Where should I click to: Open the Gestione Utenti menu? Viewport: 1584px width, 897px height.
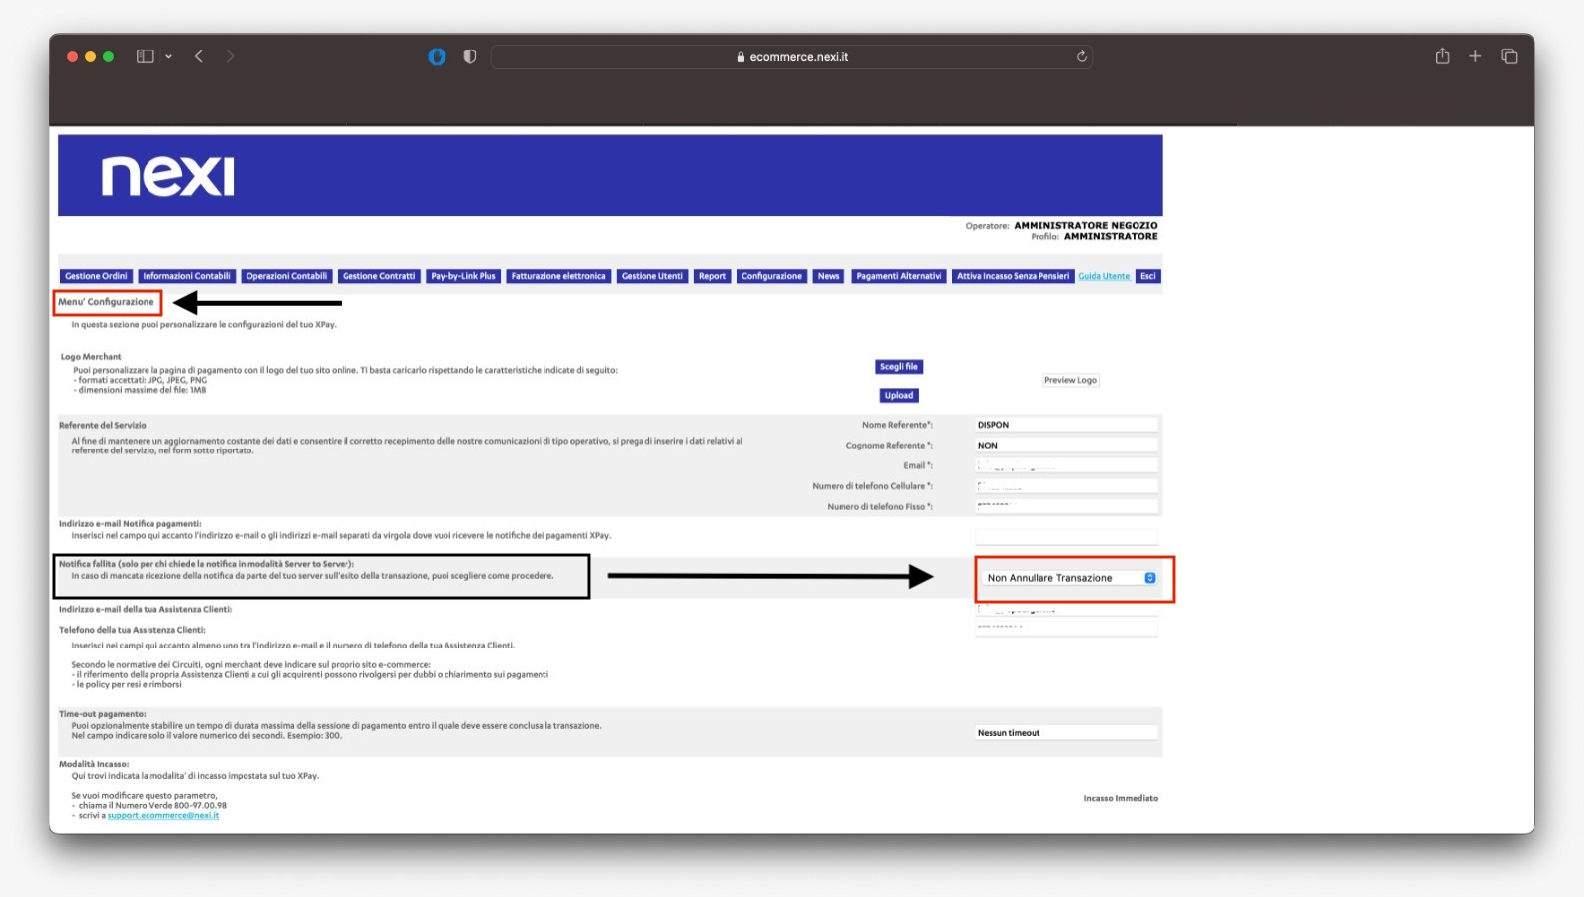(652, 276)
